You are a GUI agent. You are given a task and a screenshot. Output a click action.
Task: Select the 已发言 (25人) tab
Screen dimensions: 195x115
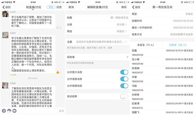179,45
